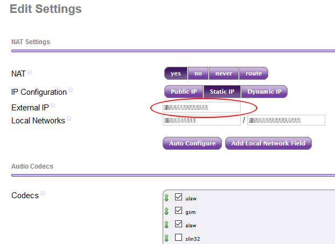Click the help icon next to External IP
This screenshot has width=335, height=244.
click(53, 106)
